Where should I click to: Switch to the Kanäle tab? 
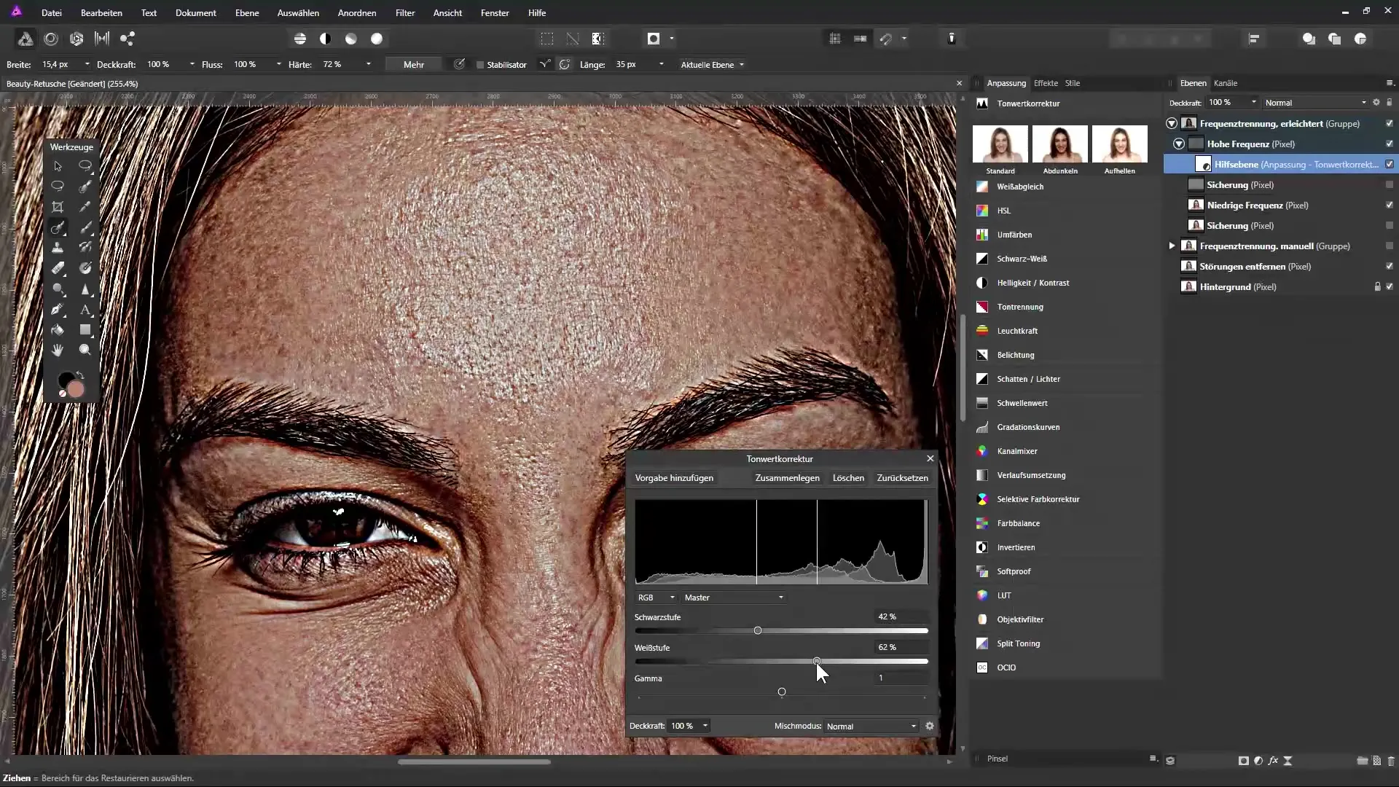coord(1226,83)
